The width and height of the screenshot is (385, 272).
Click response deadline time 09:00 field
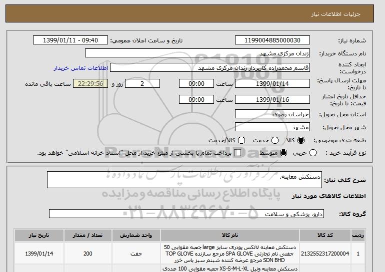tap(196, 83)
